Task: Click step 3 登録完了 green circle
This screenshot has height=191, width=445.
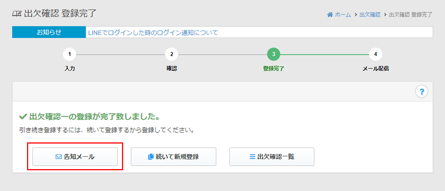Action: pos(273,54)
